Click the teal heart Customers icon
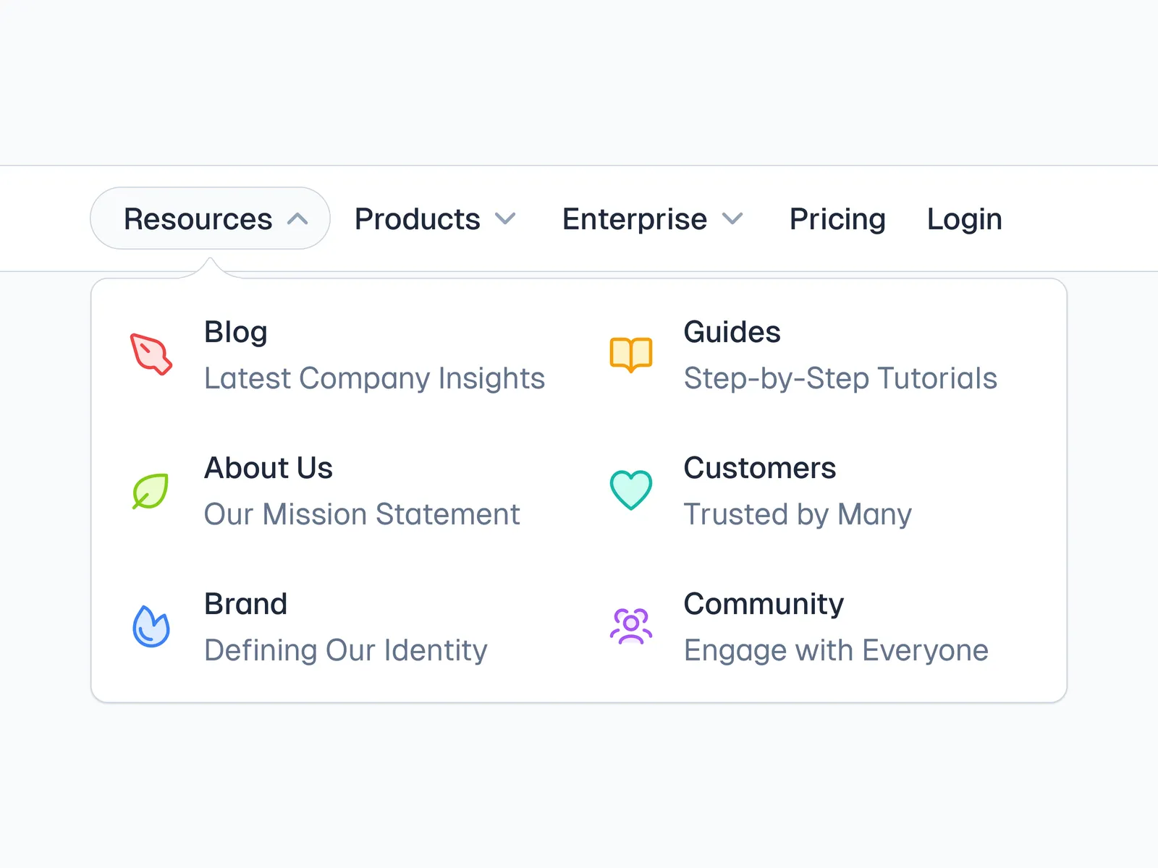This screenshot has width=1158, height=868. [630, 490]
